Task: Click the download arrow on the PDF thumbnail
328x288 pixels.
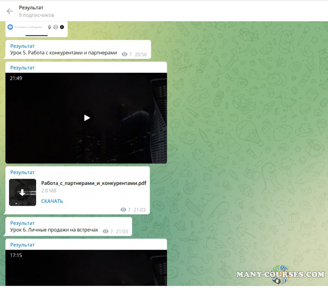Action: 22,192
